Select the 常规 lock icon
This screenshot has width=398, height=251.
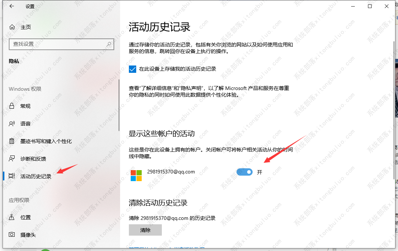click(12, 106)
